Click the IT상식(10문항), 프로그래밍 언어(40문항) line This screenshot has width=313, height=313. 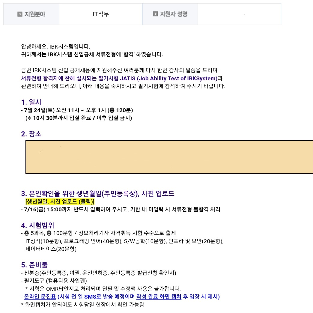(124, 241)
